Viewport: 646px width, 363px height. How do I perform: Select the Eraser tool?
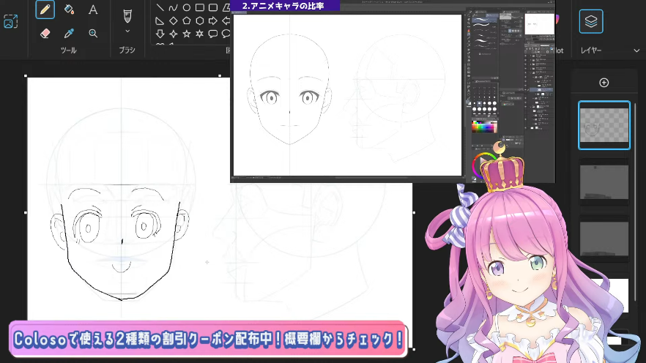pyautogui.click(x=45, y=34)
